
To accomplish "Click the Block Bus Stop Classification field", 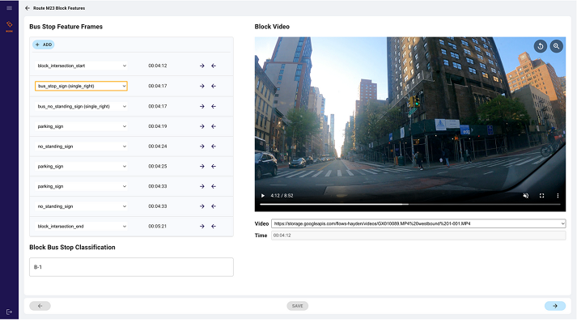I will (131, 267).
